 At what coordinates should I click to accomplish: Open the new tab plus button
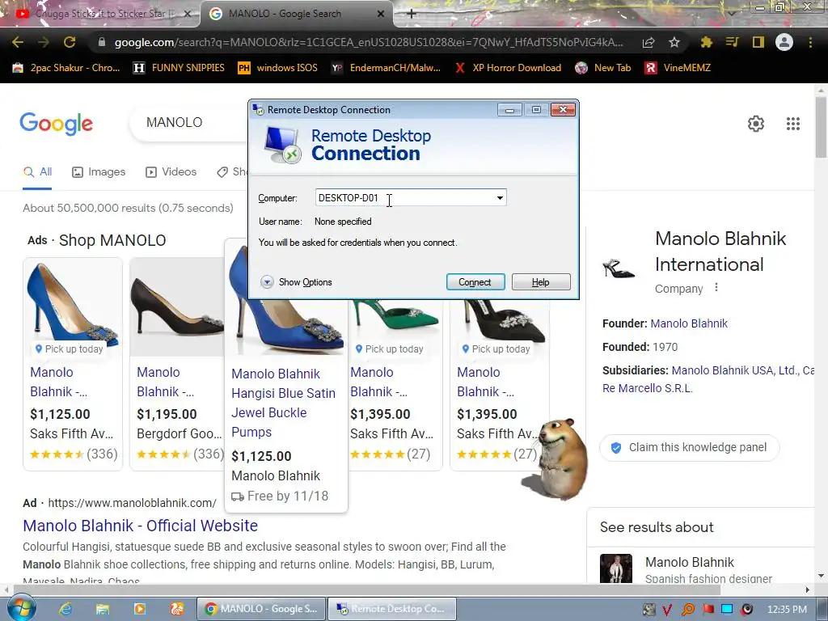(x=412, y=14)
